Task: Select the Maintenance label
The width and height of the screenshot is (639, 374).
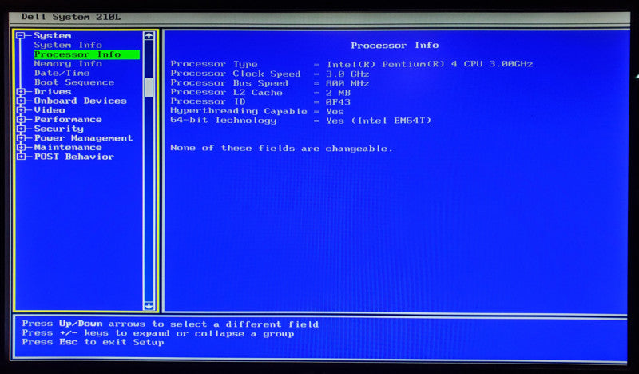Action: 68,147
